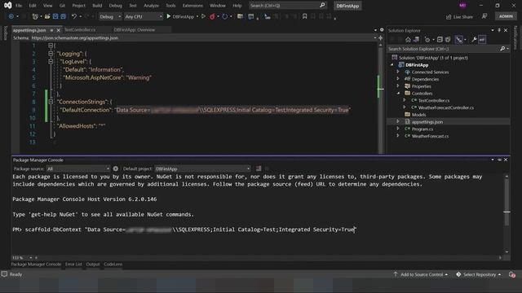Viewport: 522px width, 293px height.
Task: Click the feedback icon beside Live Share
Action: click(x=484, y=16)
